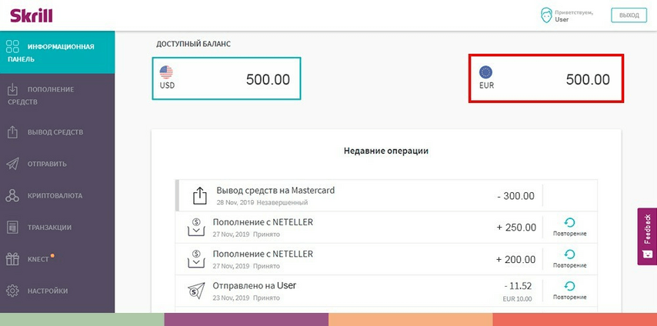657x326 pixels.
Task: Click the US flag currency icon
Action: click(166, 72)
